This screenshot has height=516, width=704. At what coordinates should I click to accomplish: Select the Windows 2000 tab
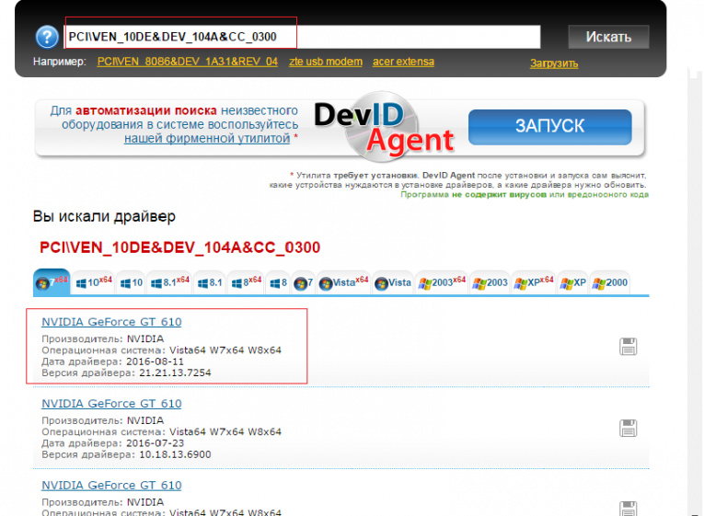[x=610, y=282]
